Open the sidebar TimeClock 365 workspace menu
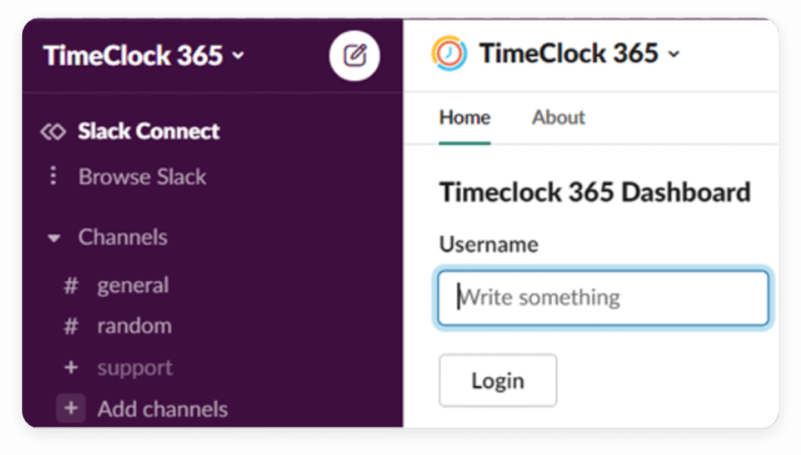The height and width of the screenshot is (455, 801). coord(143,56)
